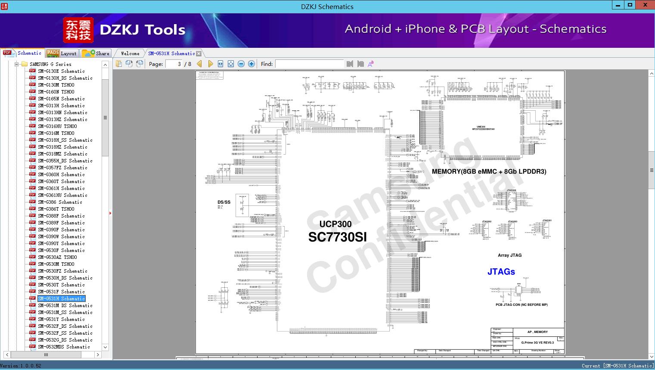Zoom in with the plus icon
Viewport: 655px width, 370px height.
tap(251, 64)
